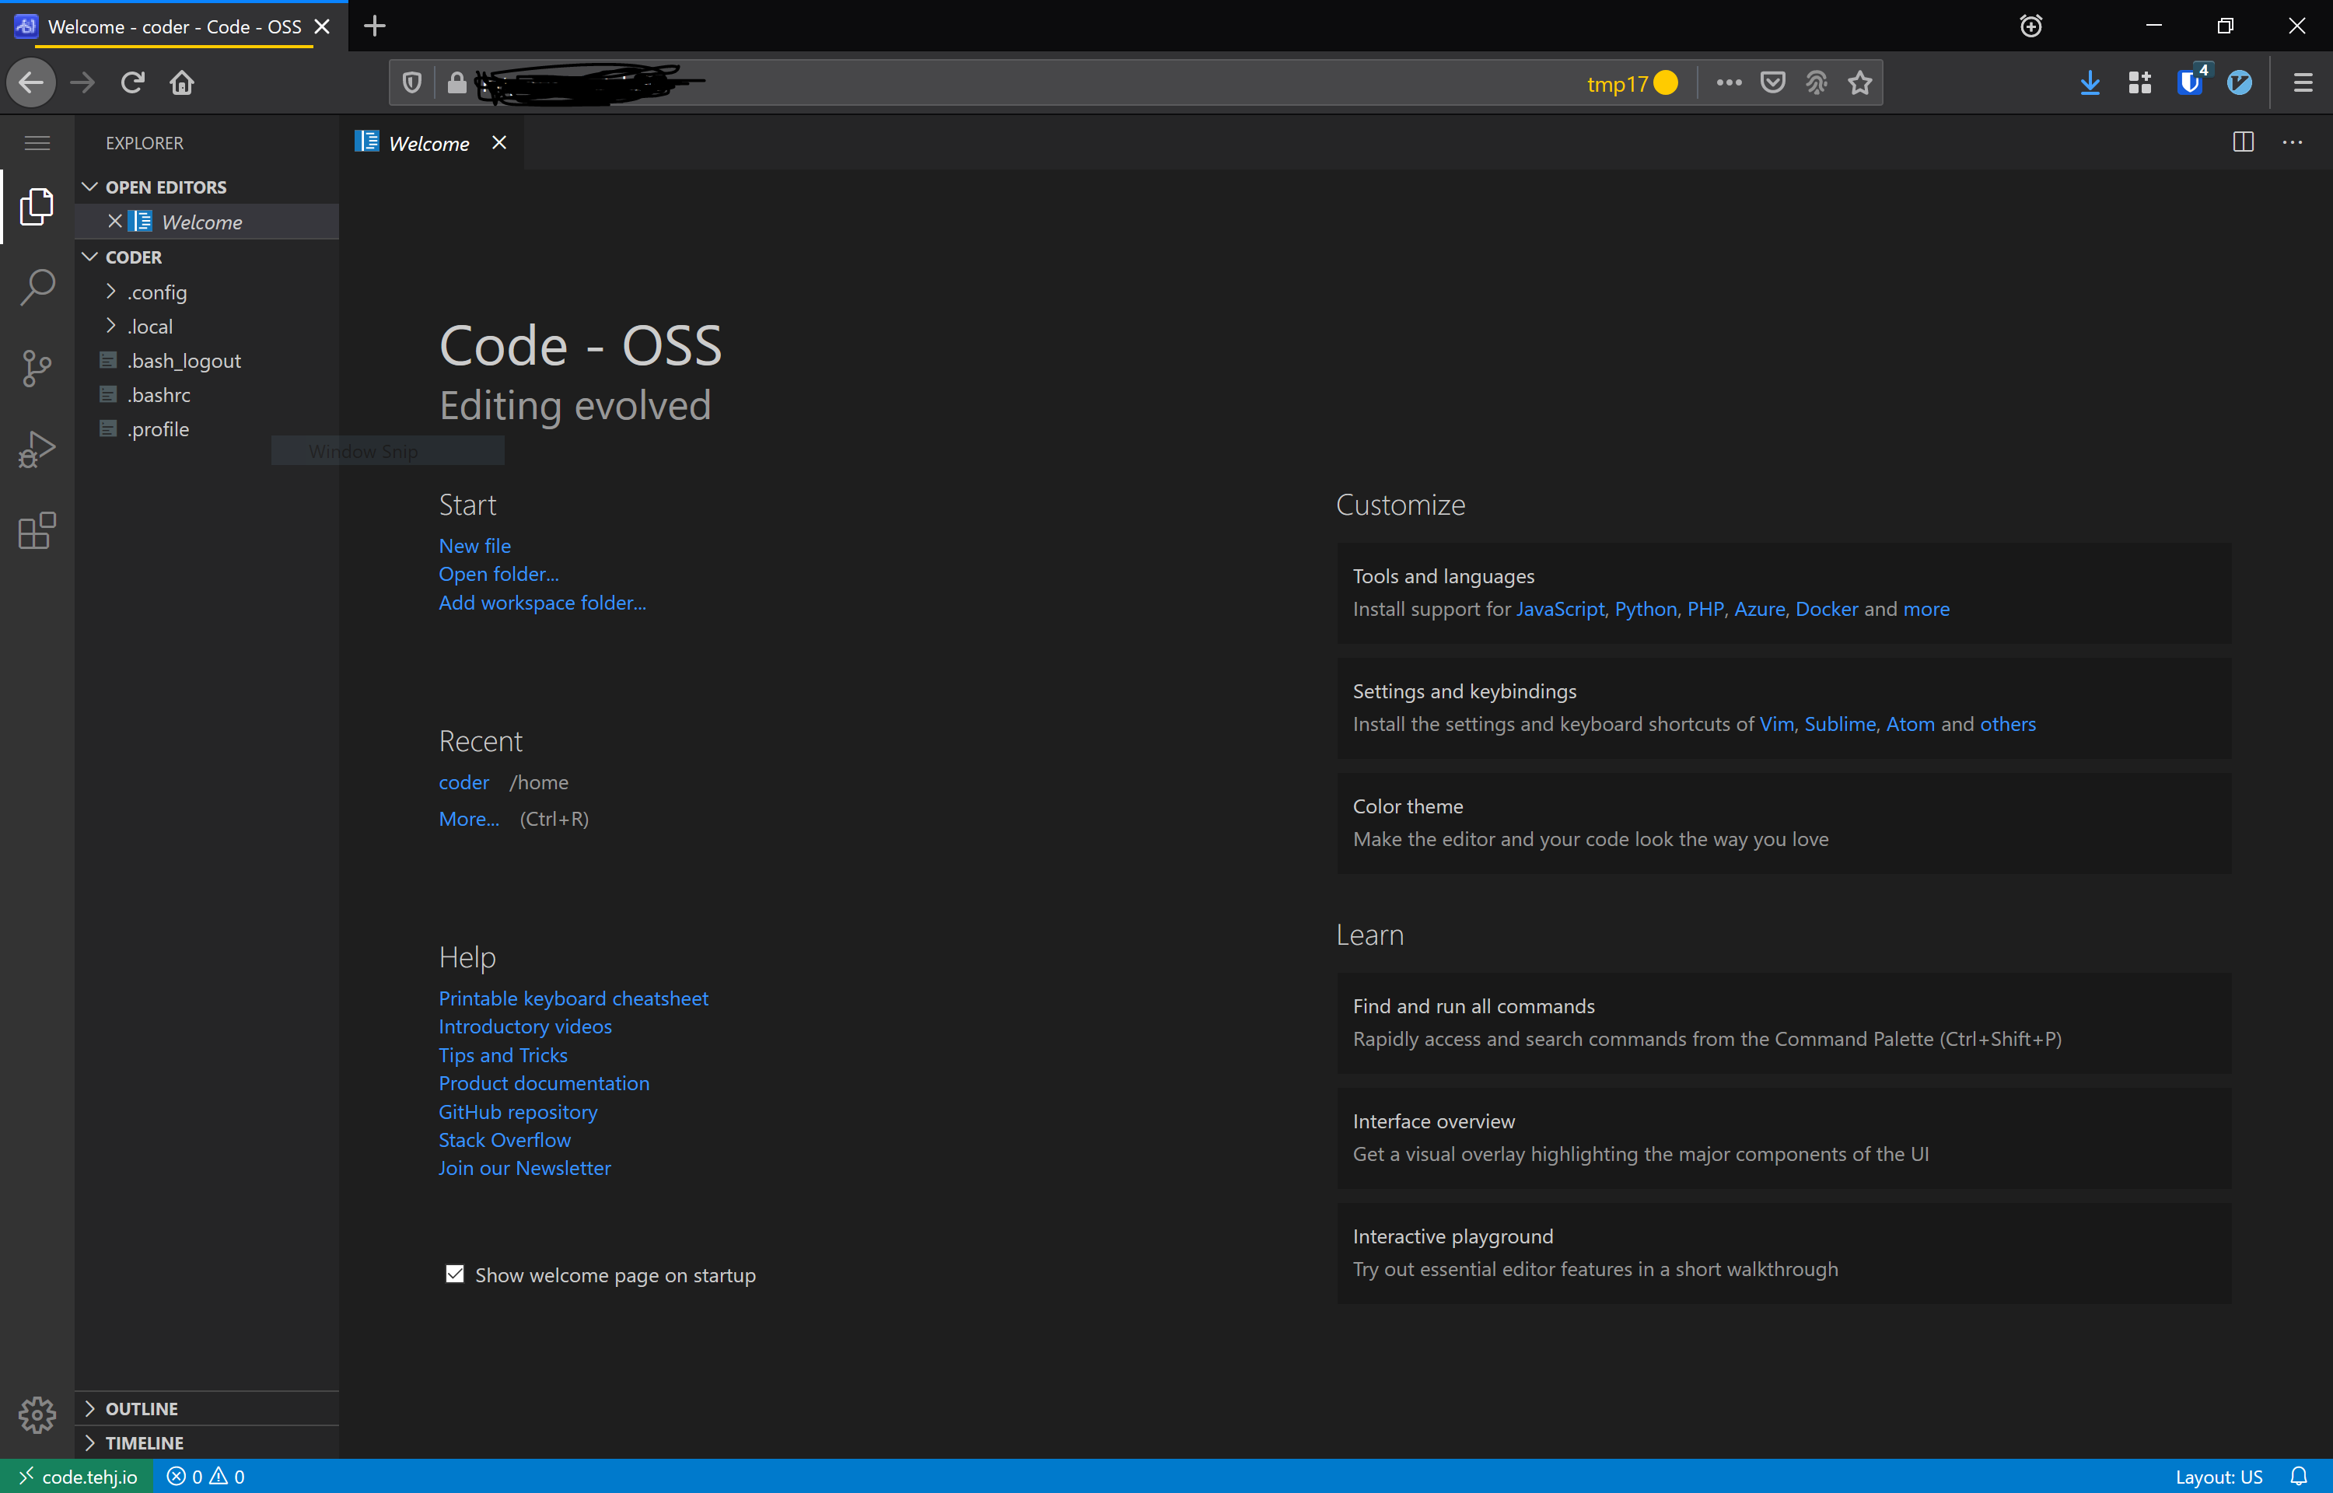Open the editor More Actions menu
Screen dimensions: 2333x1493
[x=2293, y=142]
